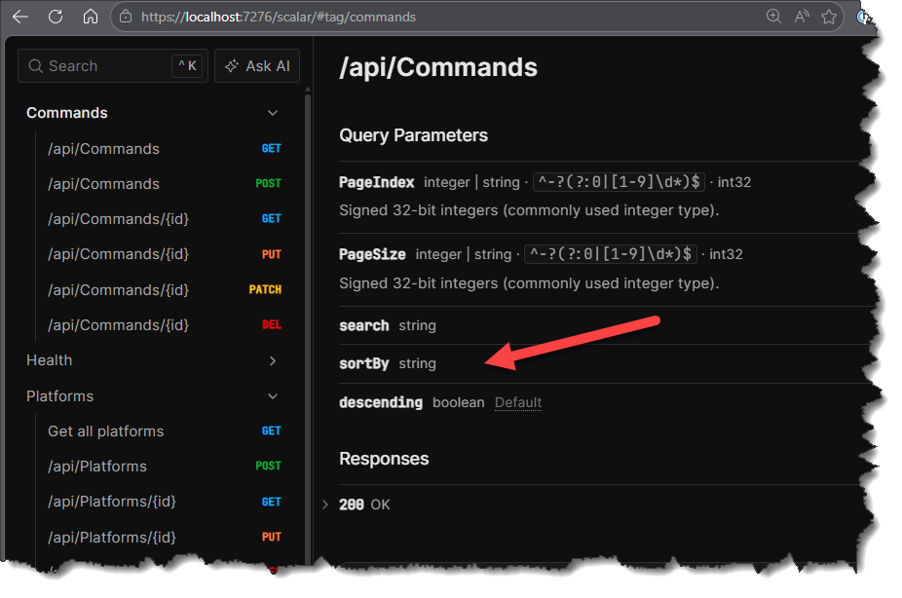Image resolution: width=902 pixels, height=598 pixels.
Task: Collapse the Commands section chevron
Action: [x=273, y=113]
